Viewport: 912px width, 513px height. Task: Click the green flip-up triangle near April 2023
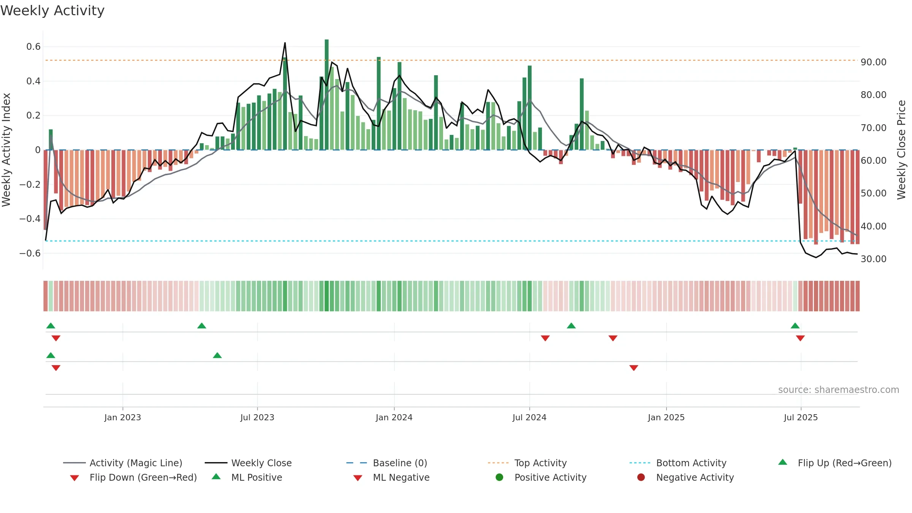[202, 326]
